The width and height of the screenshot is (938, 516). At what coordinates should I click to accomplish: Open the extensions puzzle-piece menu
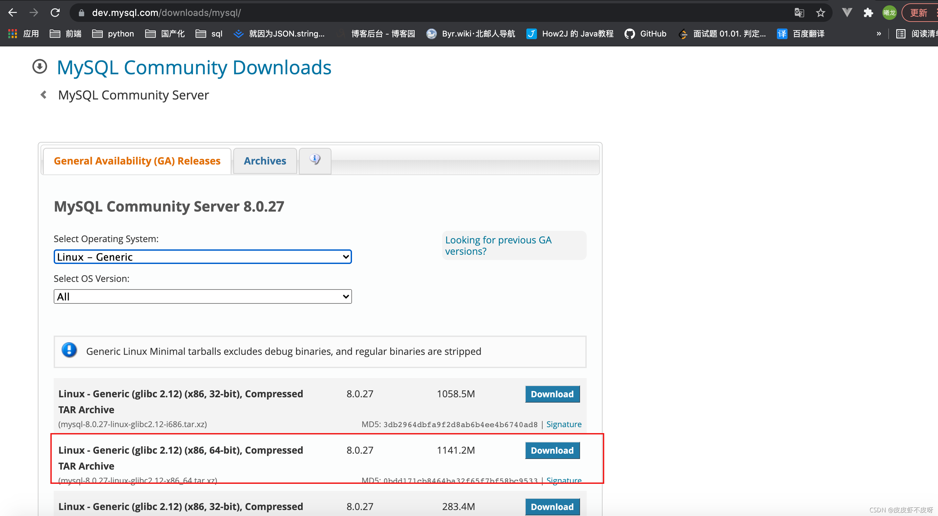click(x=868, y=13)
